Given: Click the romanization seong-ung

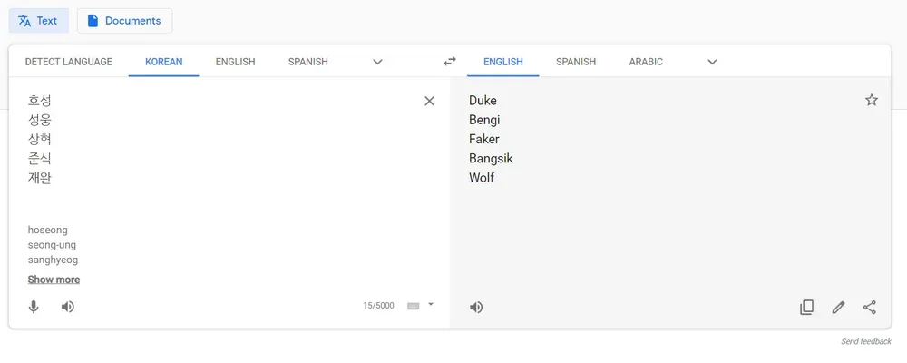Looking at the screenshot, I should pos(52,245).
